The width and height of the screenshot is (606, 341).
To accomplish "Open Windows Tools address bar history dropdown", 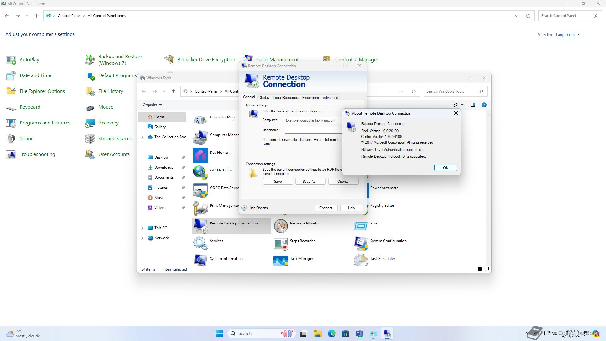I will coord(402,92).
